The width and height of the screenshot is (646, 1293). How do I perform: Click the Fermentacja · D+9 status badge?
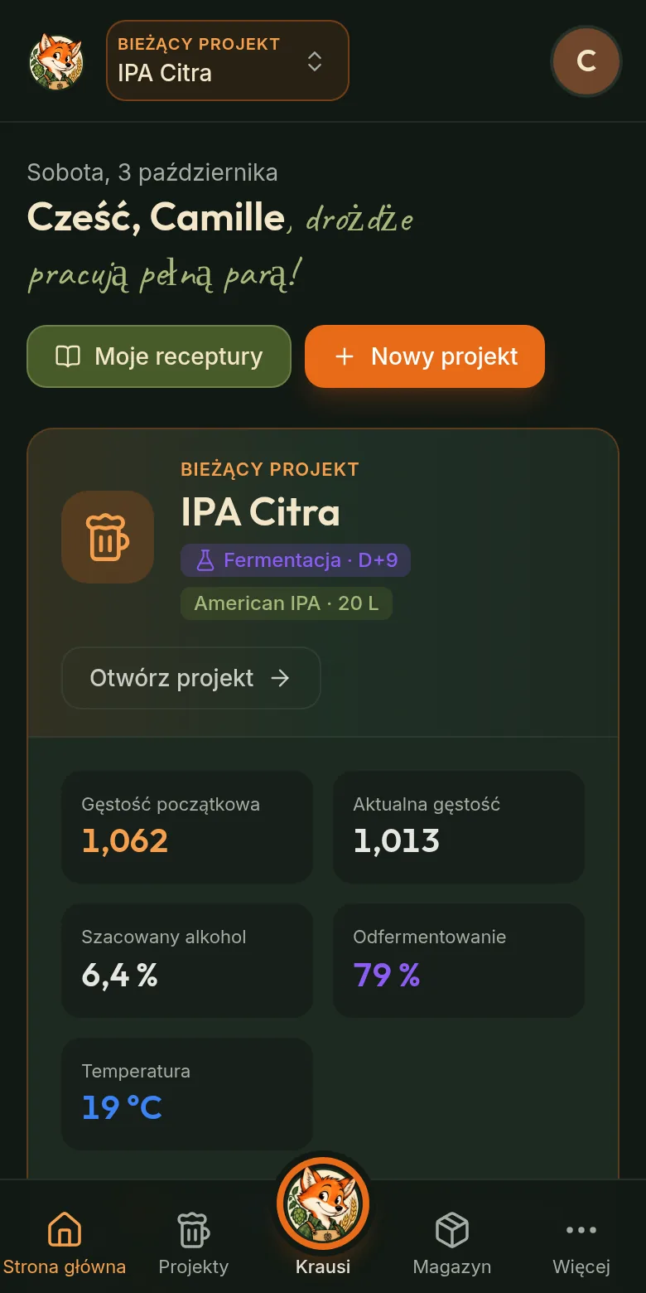click(x=296, y=560)
